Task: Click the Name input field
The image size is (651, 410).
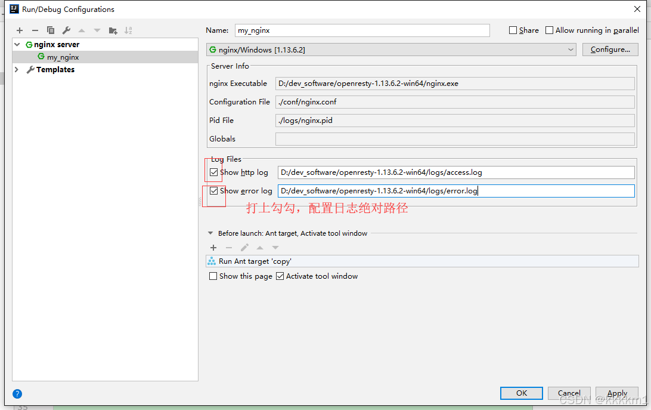Action: tap(362, 30)
